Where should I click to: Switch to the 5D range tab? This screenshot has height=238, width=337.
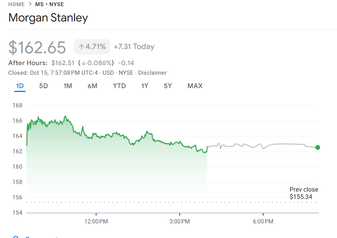click(44, 86)
